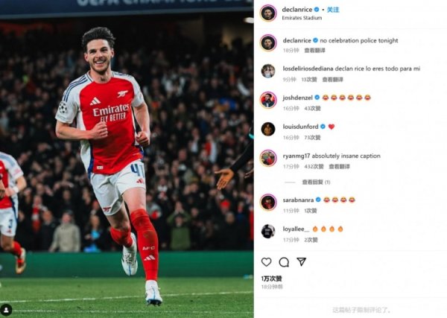This screenshot has height=318, width=447.
Task: Share the post with the paper plane icon
Action: point(301,261)
